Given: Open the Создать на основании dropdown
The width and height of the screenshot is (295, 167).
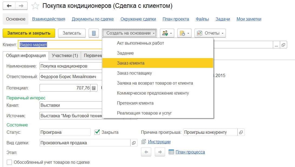Looking at the screenshot, I should (129, 33).
